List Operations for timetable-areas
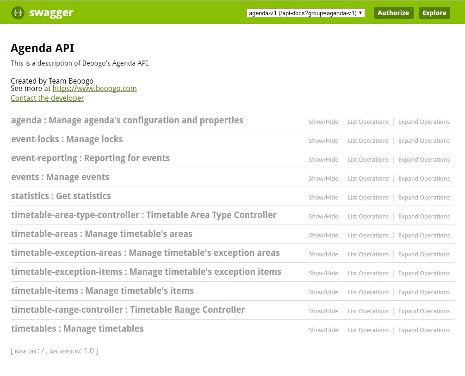Viewport: 465px width, 376px height. click(368, 236)
